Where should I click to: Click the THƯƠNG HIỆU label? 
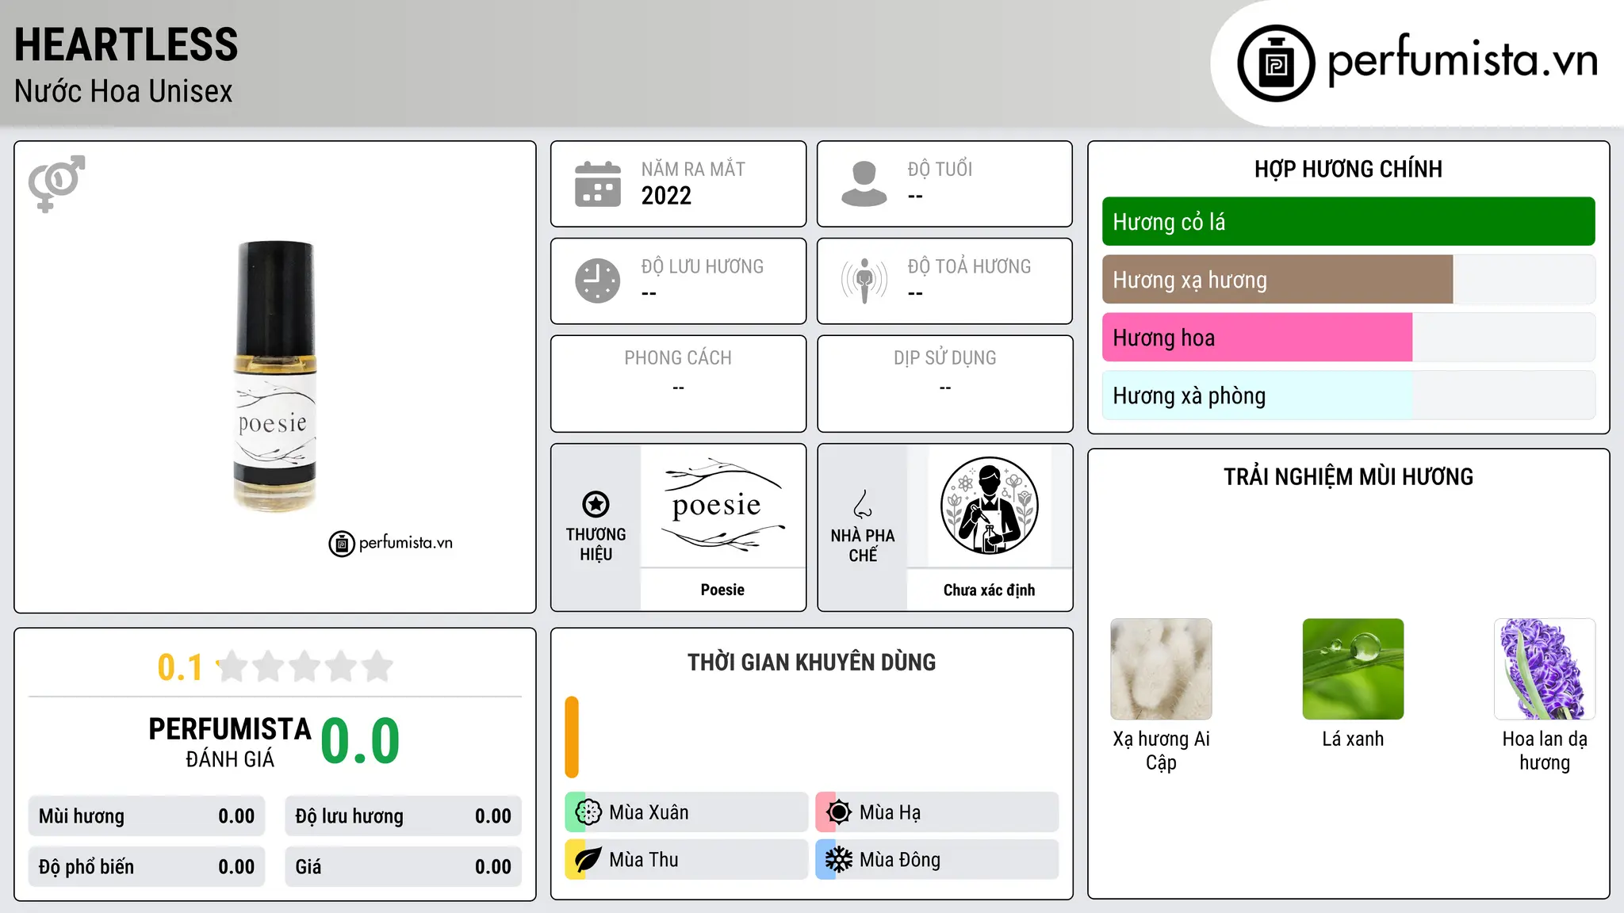pos(596,544)
